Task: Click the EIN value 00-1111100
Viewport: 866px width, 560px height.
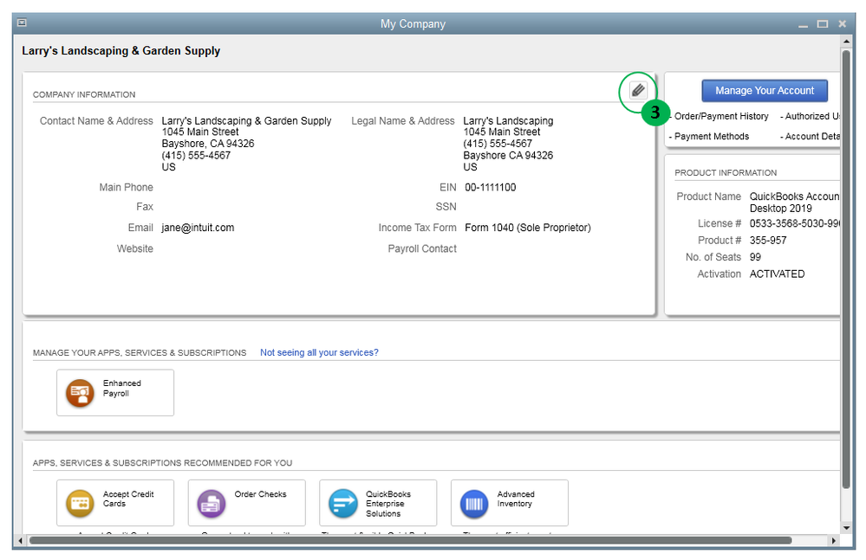Action: 491,188
